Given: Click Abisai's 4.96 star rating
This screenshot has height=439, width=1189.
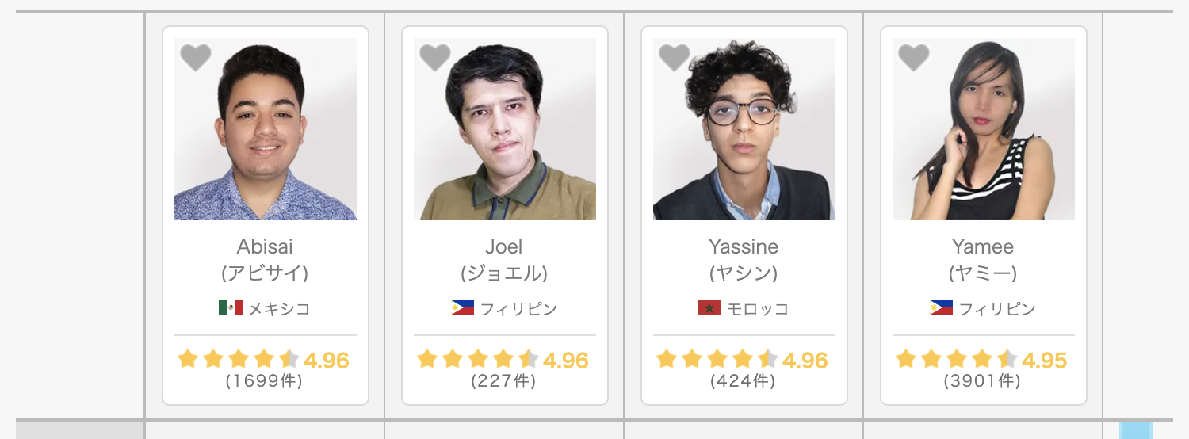Looking at the screenshot, I should 263,360.
